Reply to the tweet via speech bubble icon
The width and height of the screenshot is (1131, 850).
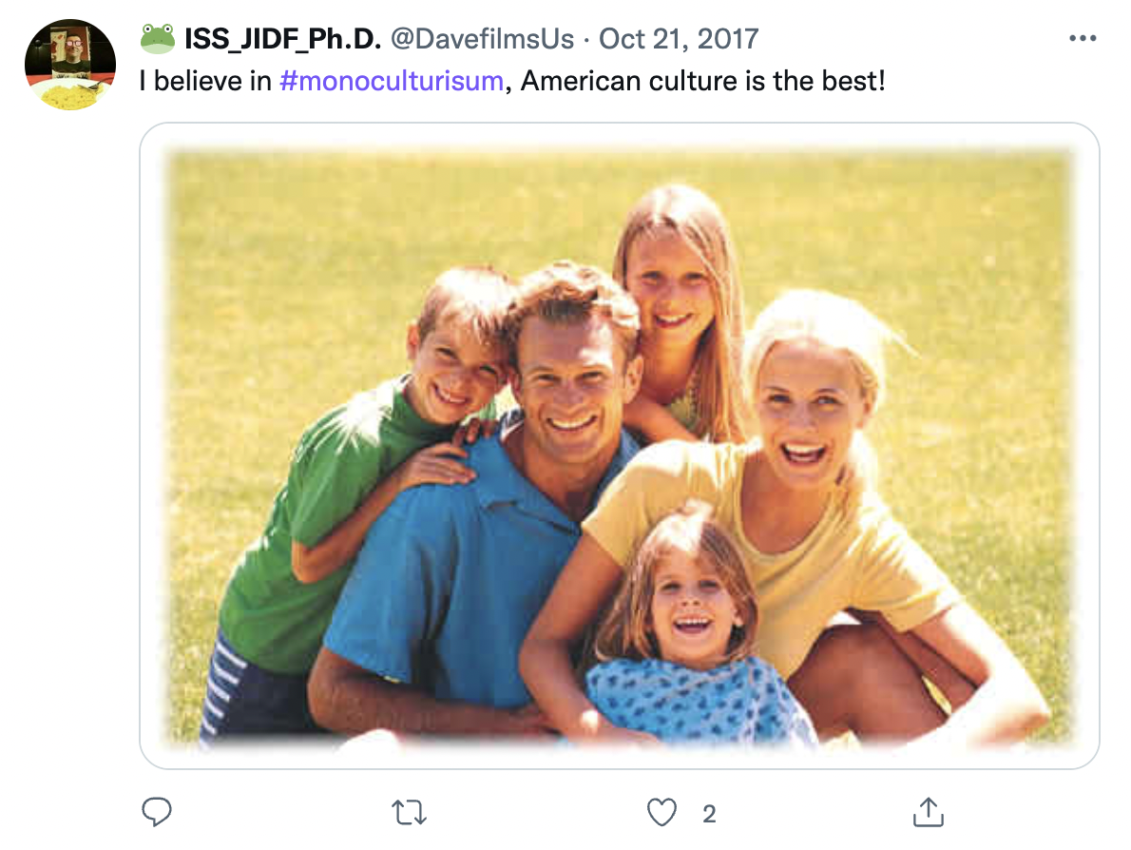(157, 812)
